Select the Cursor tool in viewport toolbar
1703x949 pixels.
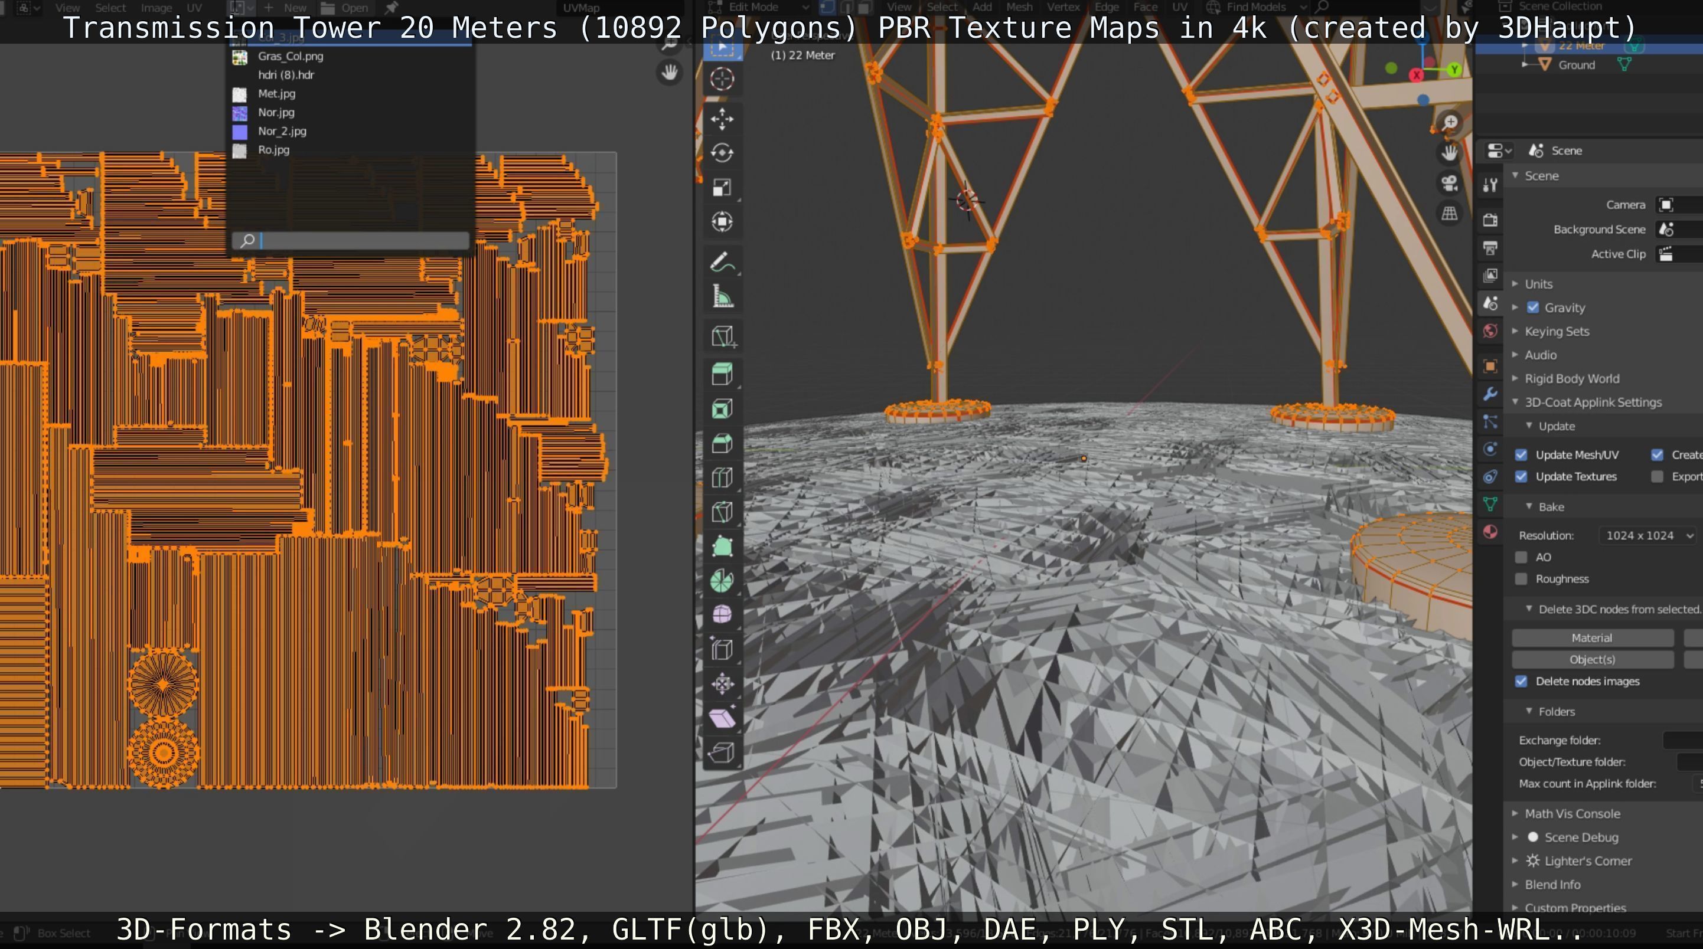(721, 79)
